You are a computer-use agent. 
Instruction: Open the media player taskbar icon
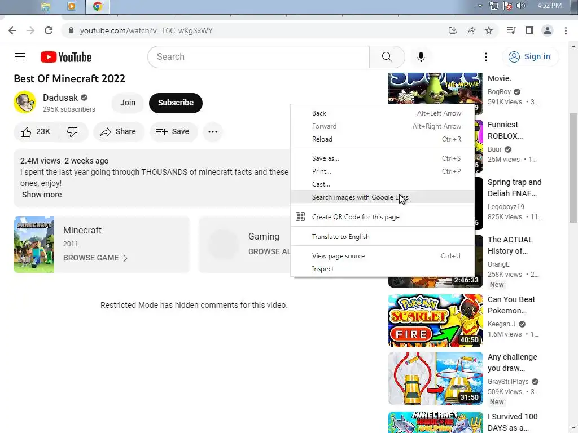(72, 6)
